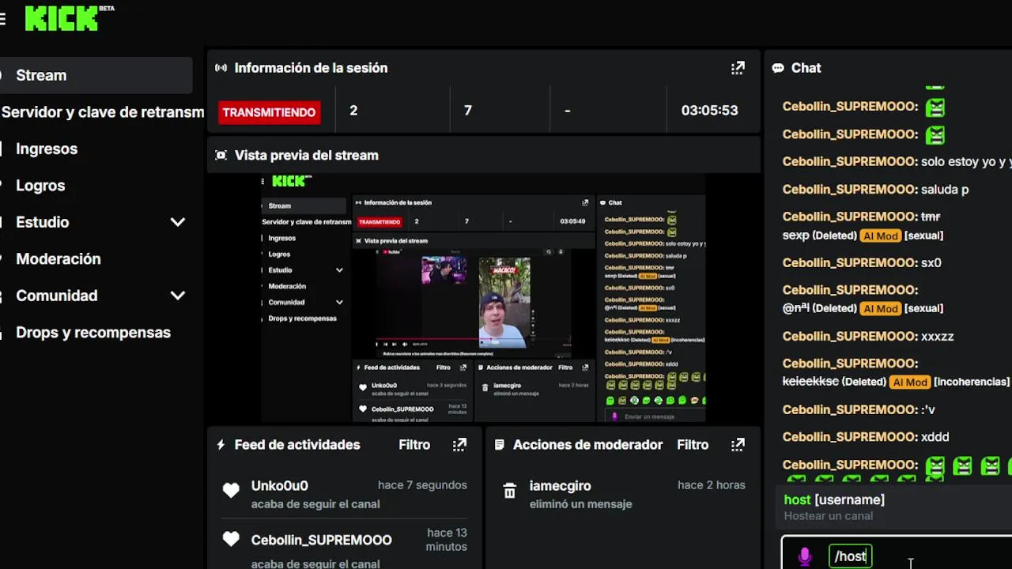
Task: Click the trash icon next to iamecgiro
Action: coord(509,491)
